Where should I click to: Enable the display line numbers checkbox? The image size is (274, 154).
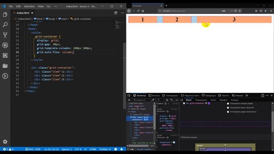[228, 104]
